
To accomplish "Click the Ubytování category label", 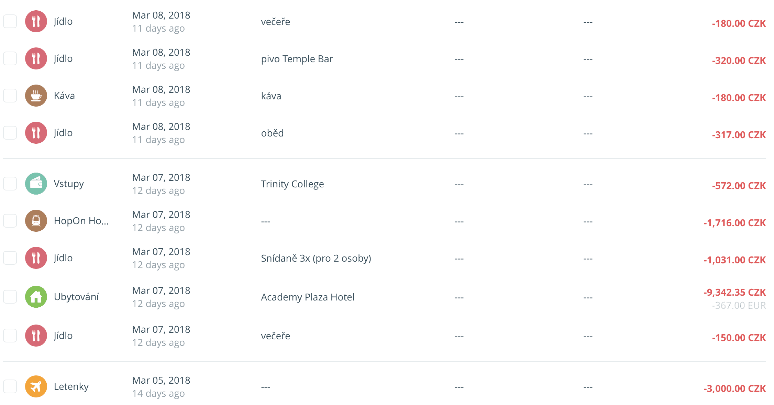I will pos(76,297).
